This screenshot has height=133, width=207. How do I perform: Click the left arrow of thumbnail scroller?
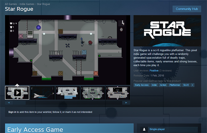(9, 103)
